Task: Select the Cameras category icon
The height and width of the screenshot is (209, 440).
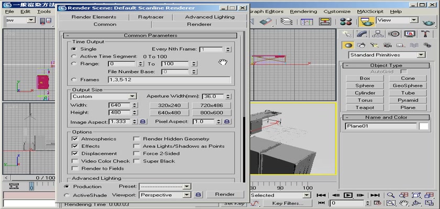Action: 388,45
